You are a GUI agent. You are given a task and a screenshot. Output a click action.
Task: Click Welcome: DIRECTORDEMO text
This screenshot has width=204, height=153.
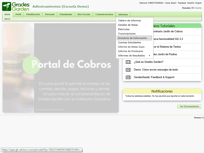(151, 3)
